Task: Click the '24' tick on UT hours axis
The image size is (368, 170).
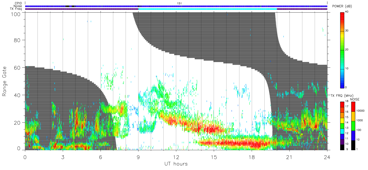Action: [327, 157]
